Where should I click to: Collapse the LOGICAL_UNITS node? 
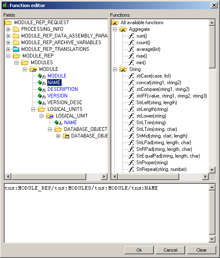coord(33,109)
